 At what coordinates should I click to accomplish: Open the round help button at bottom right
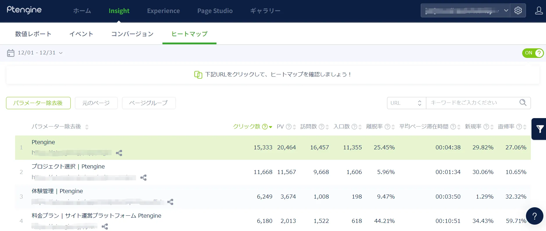pyautogui.click(x=534, y=216)
